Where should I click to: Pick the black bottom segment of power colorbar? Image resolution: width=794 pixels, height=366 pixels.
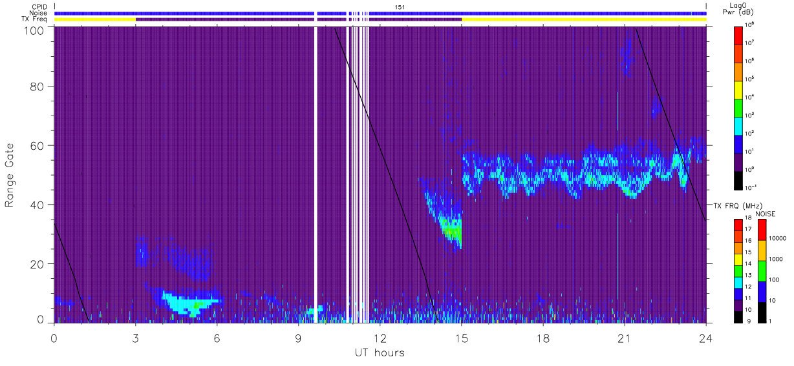(x=738, y=180)
